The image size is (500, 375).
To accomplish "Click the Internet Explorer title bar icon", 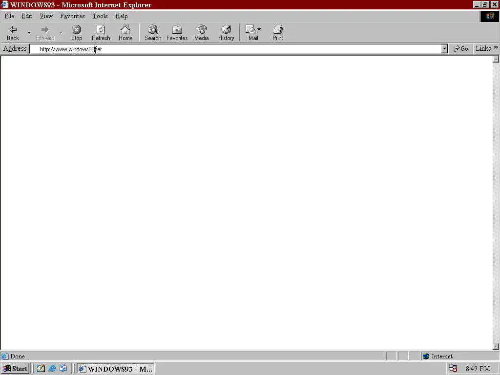I will click(4, 4).
